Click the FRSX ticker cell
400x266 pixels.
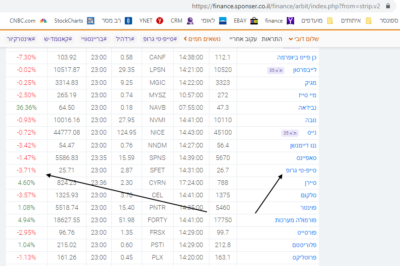point(157,232)
